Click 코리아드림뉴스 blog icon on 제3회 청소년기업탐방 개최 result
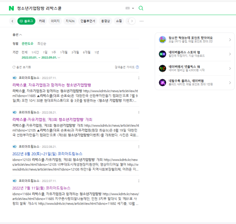236x224 pixels. pos(15,112)
